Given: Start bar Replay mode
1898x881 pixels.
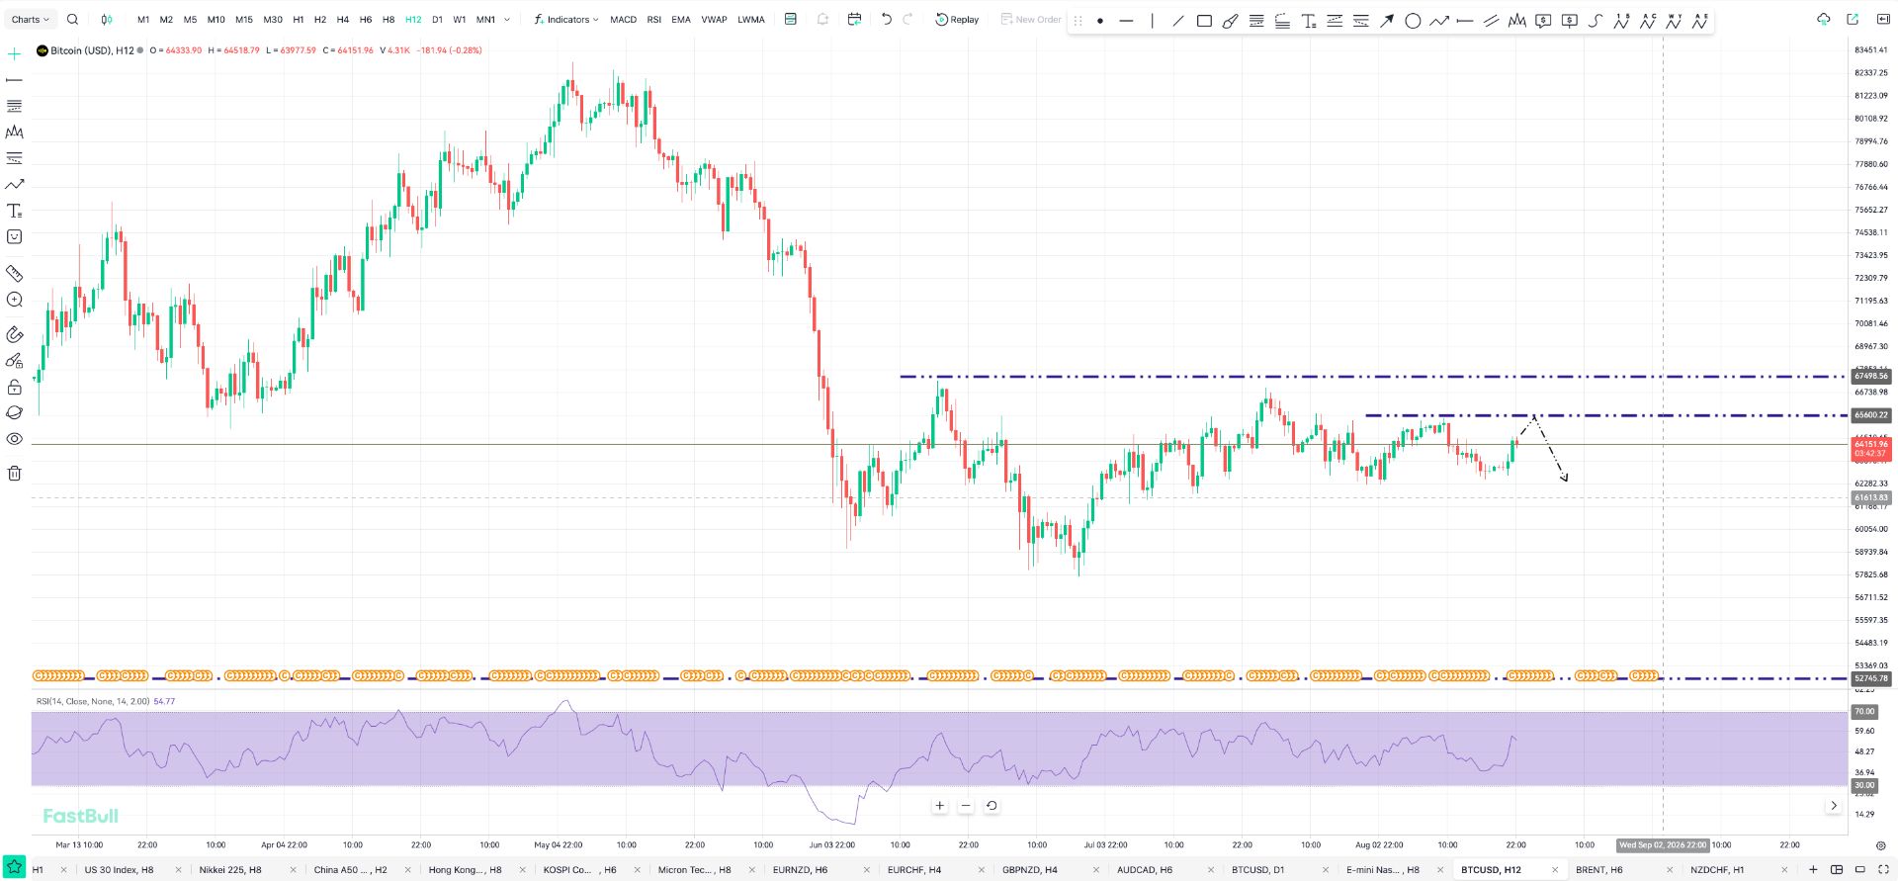Looking at the screenshot, I should click(957, 20).
